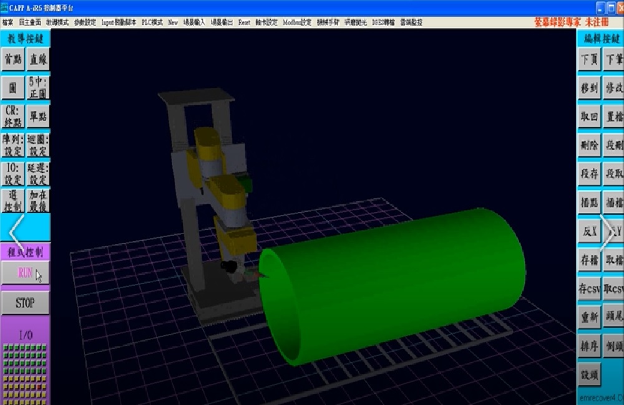Click the 移到 (move to) button
The image size is (624, 405).
pos(589,88)
